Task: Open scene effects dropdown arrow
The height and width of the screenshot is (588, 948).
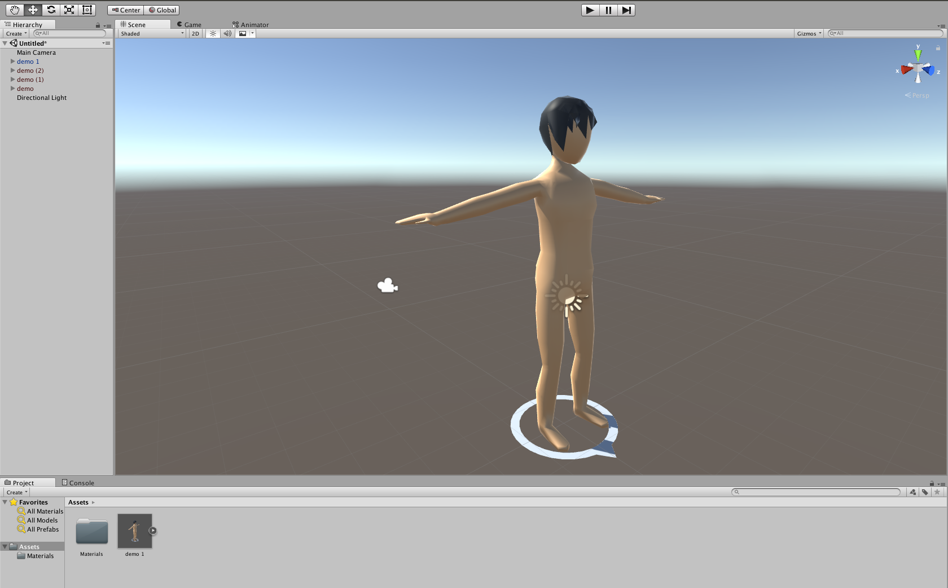Action: [253, 33]
